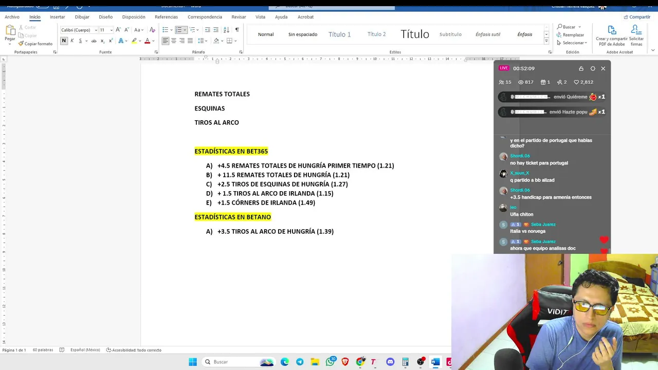Click Crear y compartir PDF de Adobe

click(612, 36)
